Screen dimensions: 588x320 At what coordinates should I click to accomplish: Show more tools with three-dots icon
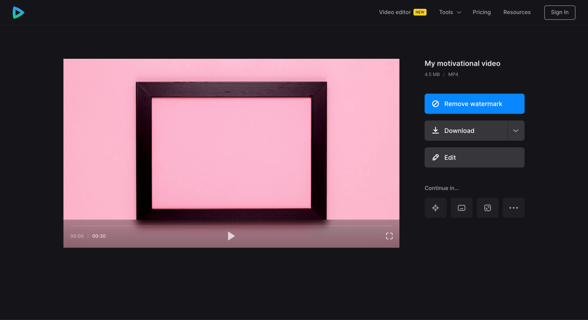point(514,208)
